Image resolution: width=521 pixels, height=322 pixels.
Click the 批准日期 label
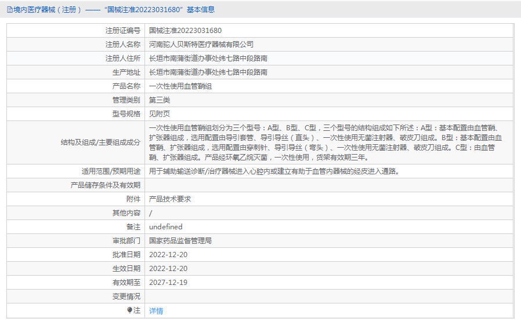tap(126, 255)
